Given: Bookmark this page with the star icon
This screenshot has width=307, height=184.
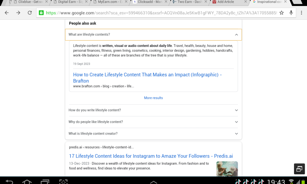Looking at the screenshot, I should pyautogui.click(x=282, y=13).
